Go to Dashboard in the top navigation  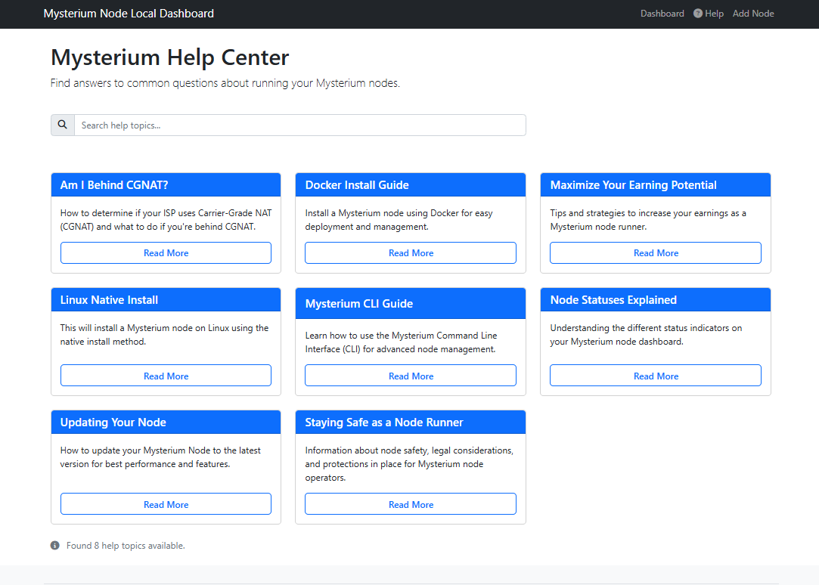662,14
